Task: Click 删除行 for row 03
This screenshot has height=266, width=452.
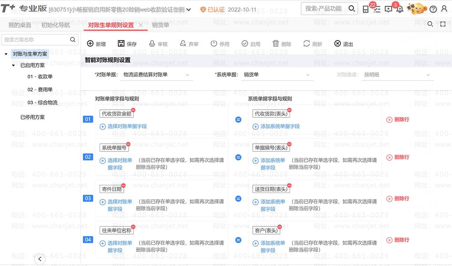Action: [398, 199]
